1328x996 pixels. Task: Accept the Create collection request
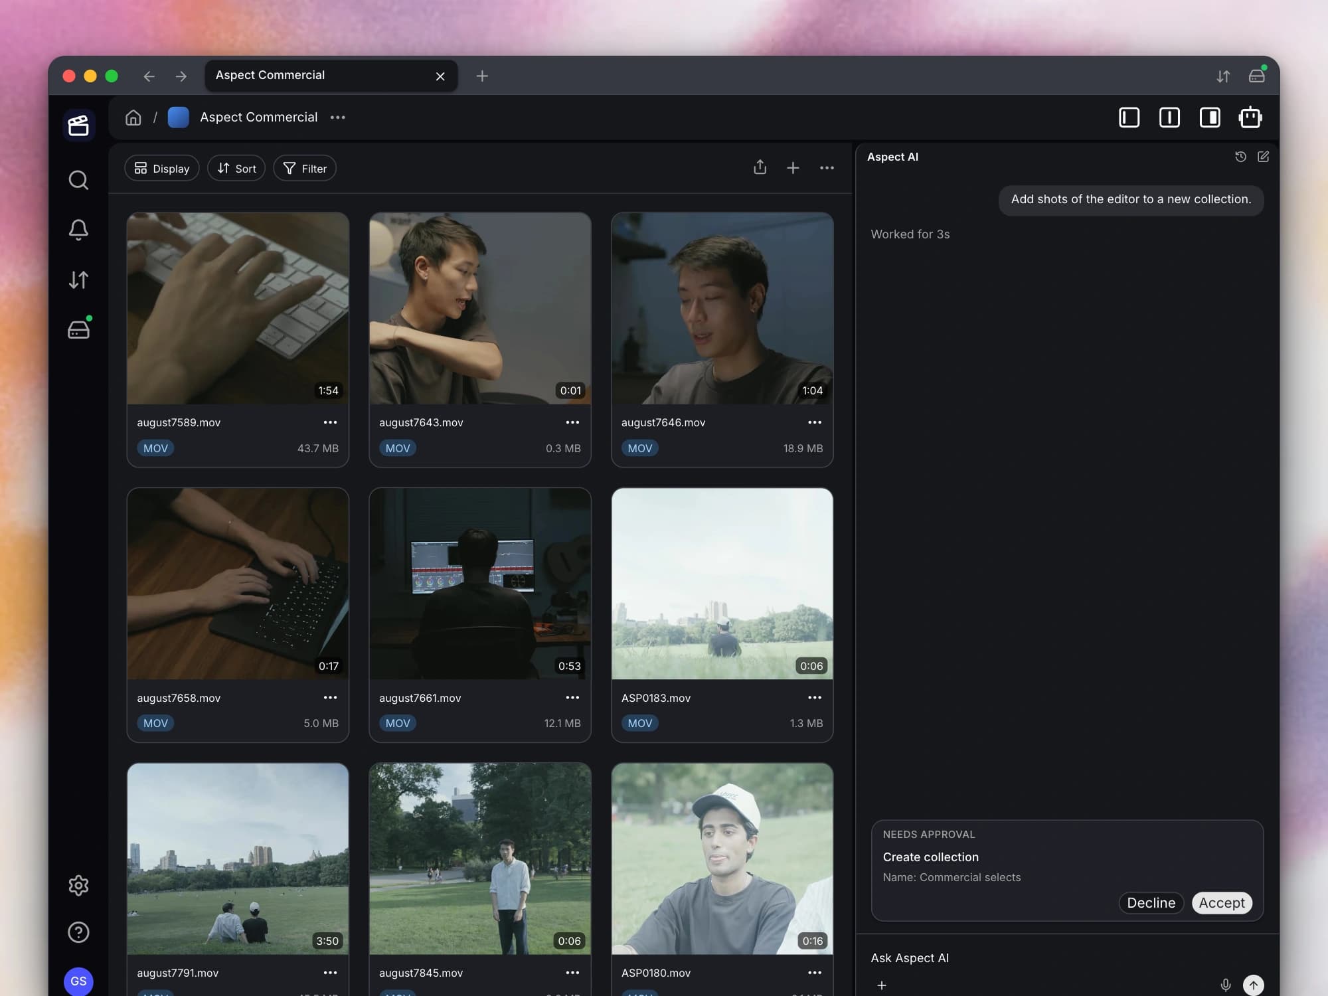[x=1222, y=903]
